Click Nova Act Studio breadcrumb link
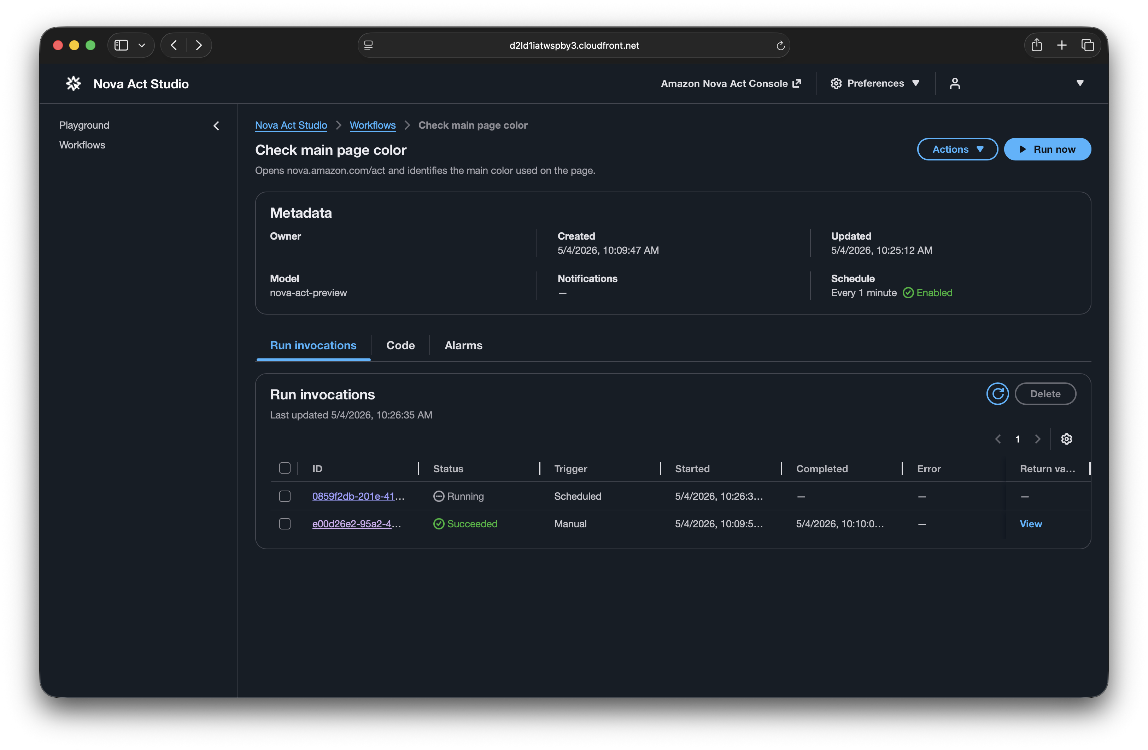The height and width of the screenshot is (750, 1148). click(291, 125)
